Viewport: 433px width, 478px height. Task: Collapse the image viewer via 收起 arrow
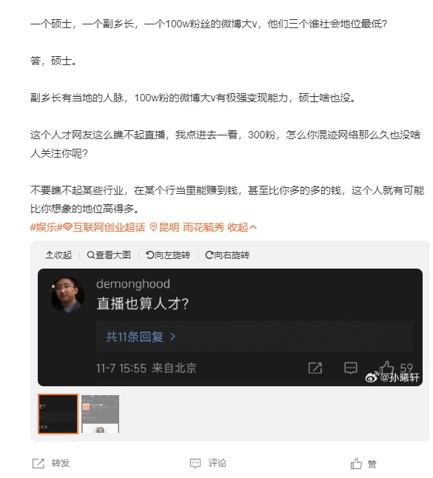[x=58, y=255]
